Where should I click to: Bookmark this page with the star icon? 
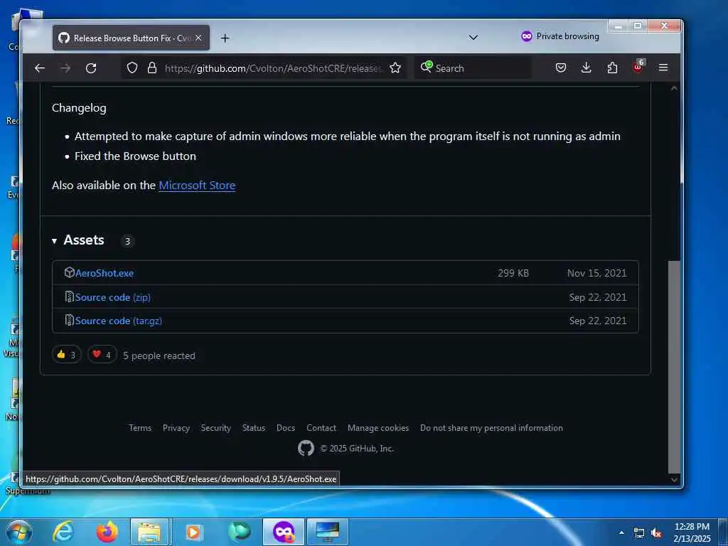[x=395, y=68]
